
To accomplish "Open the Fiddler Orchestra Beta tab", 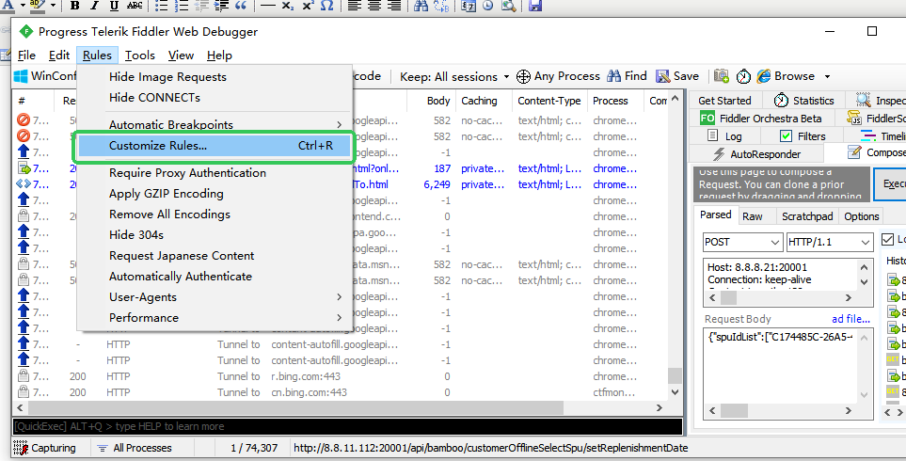I will pos(760,119).
